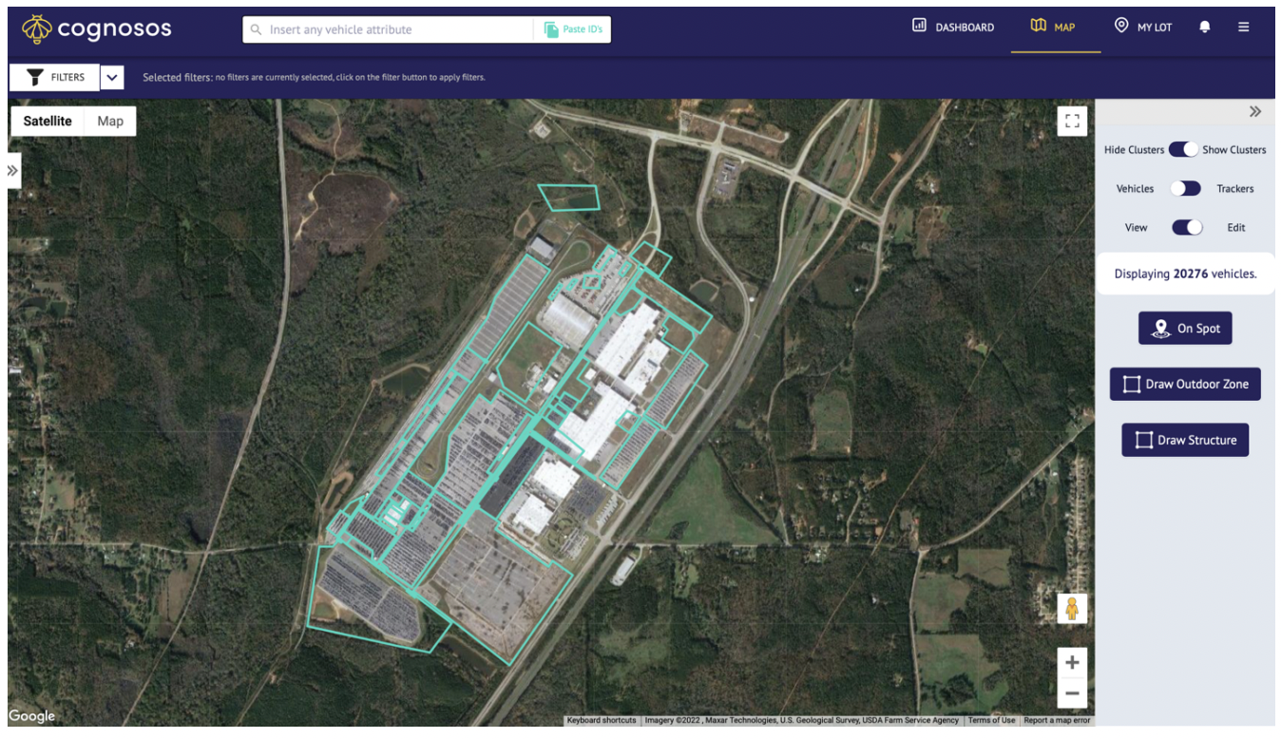
Task: Open the notifications bell
Action: 1205,28
